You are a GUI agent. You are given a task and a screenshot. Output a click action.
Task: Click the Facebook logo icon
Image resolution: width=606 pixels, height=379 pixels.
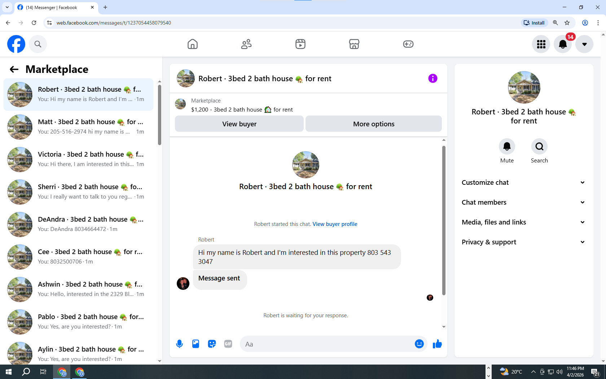[x=16, y=44]
